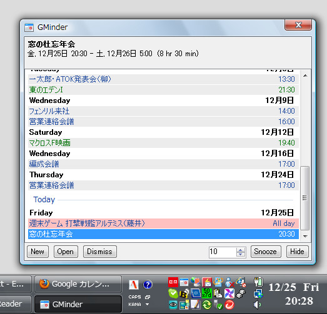Click the New button in GMinder
Image resolution: width=327 pixels, height=314 pixels.
[x=38, y=252]
